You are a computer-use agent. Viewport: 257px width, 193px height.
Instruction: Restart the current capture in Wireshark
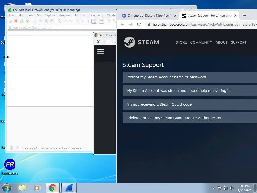coord(22,21)
